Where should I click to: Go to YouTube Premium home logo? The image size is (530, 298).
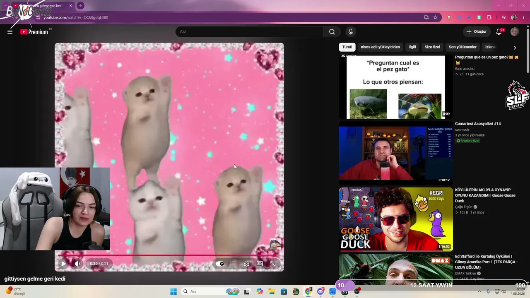pyautogui.click(x=34, y=32)
